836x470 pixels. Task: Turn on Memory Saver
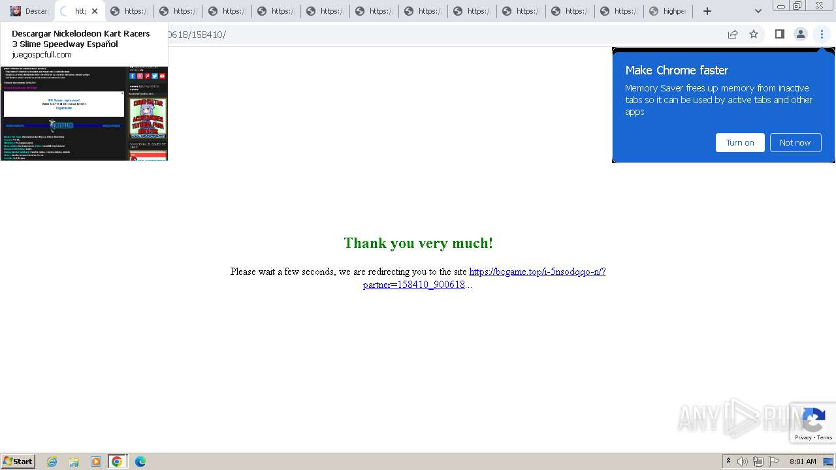740,142
